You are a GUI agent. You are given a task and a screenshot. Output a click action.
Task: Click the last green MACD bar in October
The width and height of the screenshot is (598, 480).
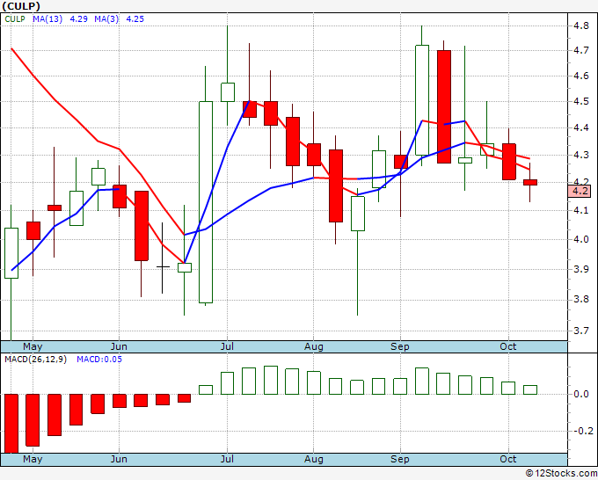click(x=529, y=389)
